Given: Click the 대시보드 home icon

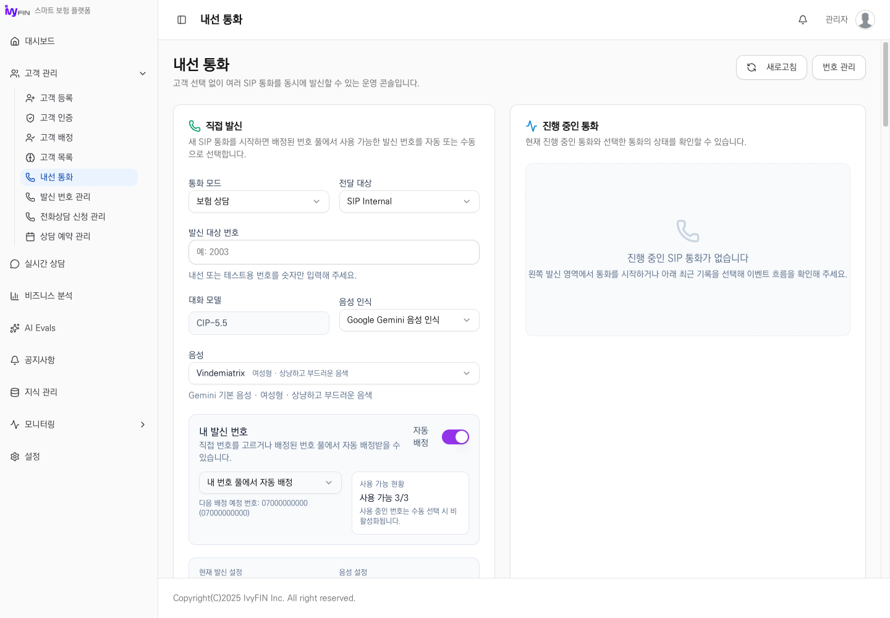Looking at the screenshot, I should pyautogui.click(x=15, y=41).
